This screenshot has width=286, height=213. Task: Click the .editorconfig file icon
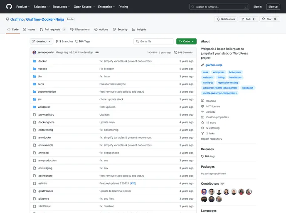tap(34, 130)
